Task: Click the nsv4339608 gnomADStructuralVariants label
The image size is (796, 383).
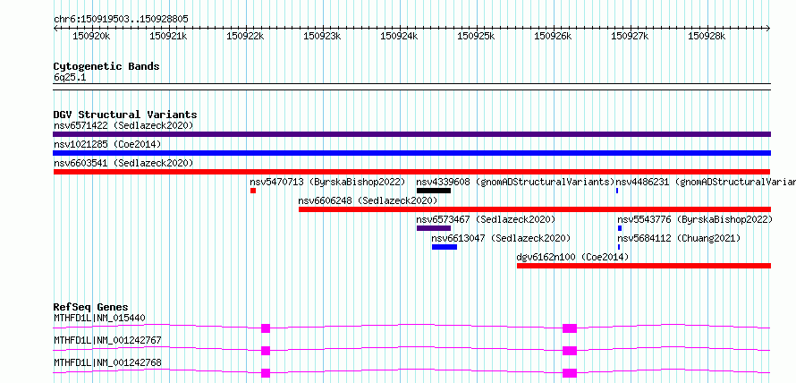Action: [x=515, y=182]
